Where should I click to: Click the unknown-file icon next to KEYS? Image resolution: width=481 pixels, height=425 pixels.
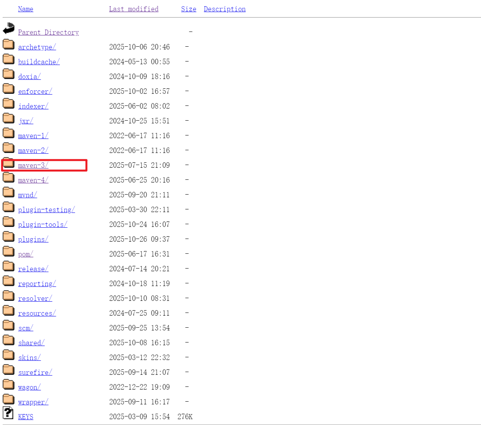click(8, 413)
